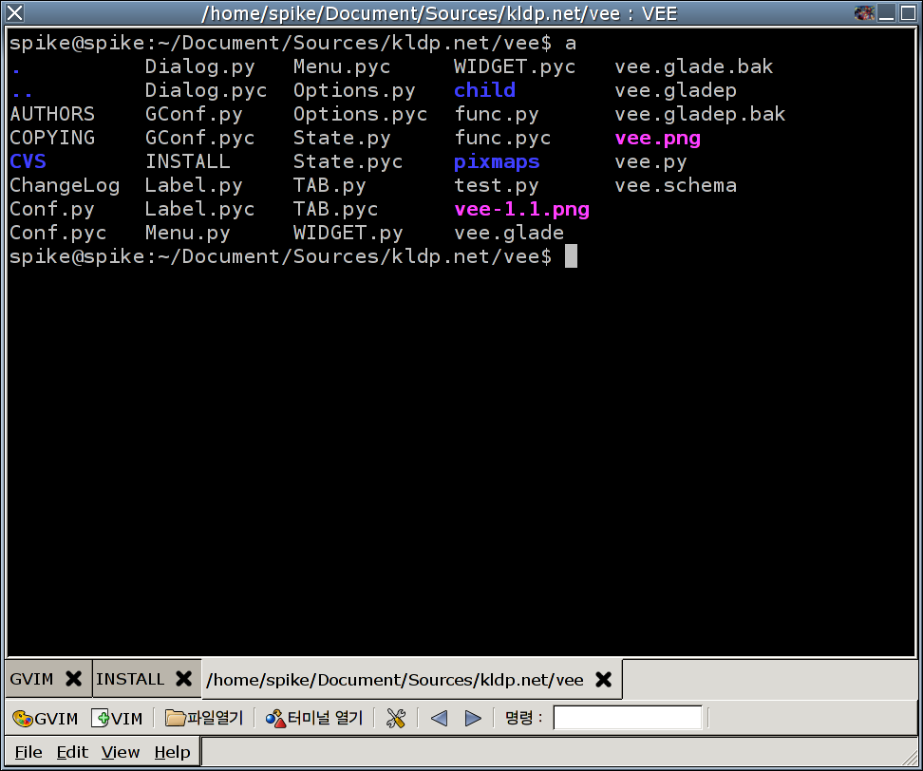Open the View menu

click(x=121, y=752)
